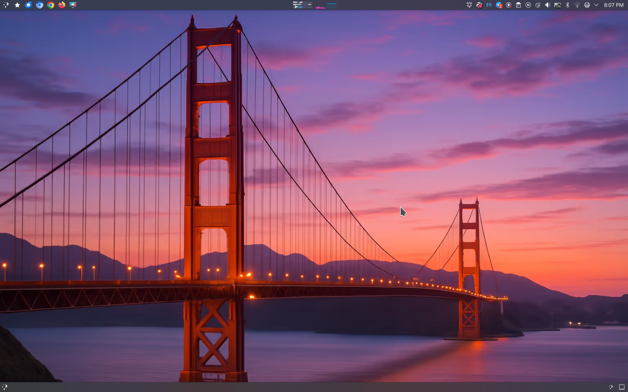
Task: Open the notifications bell
Action: pyautogui.click(x=469, y=5)
